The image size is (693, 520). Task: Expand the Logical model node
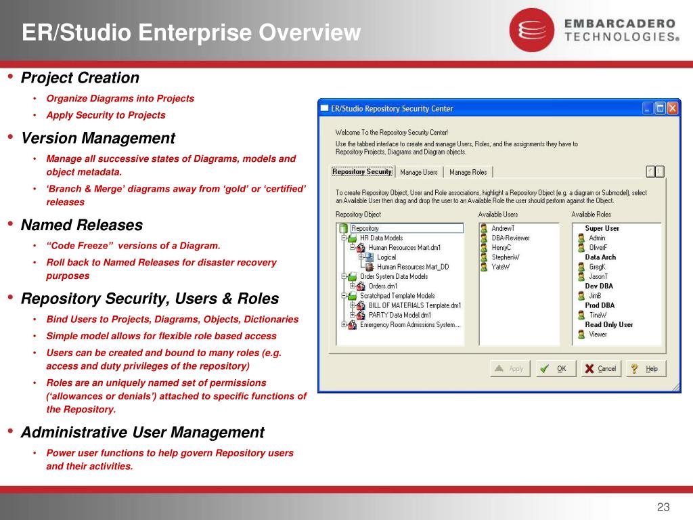click(x=361, y=257)
